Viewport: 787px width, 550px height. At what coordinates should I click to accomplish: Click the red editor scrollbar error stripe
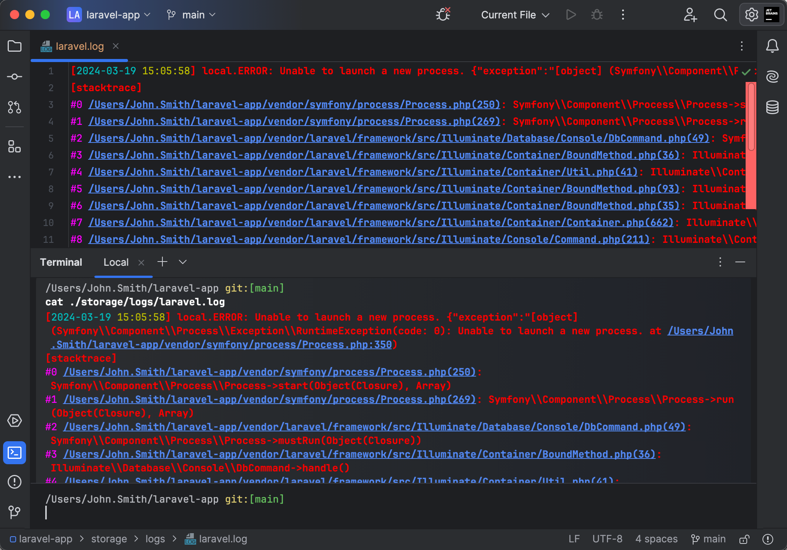click(x=751, y=180)
